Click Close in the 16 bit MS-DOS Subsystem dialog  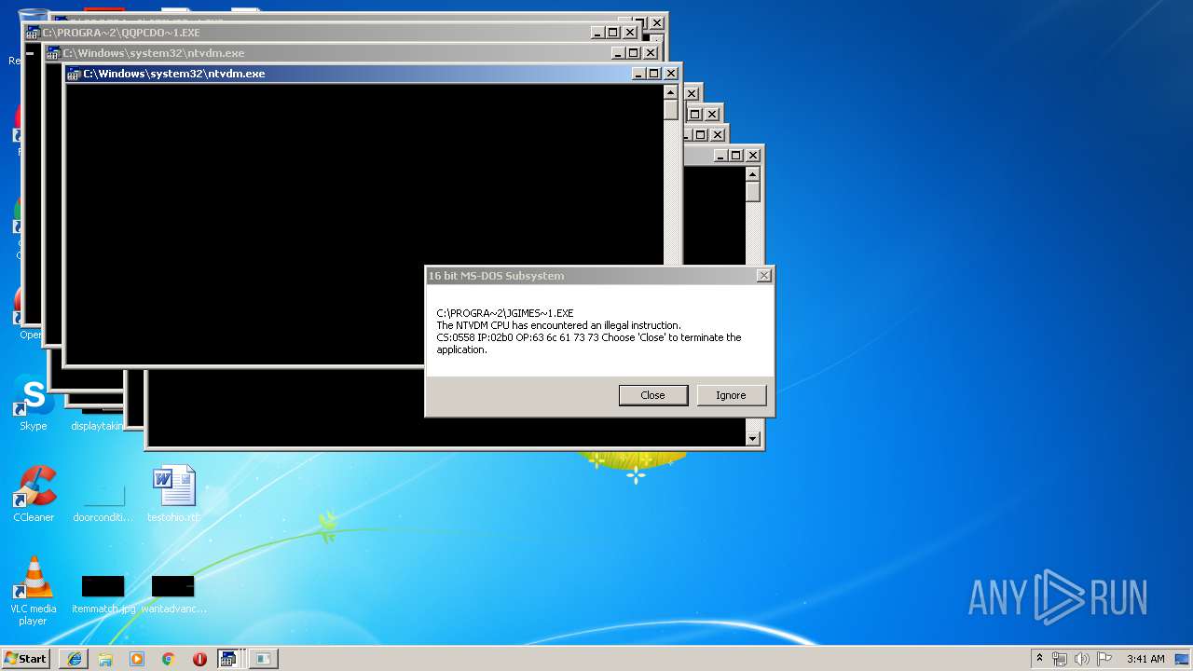click(652, 395)
